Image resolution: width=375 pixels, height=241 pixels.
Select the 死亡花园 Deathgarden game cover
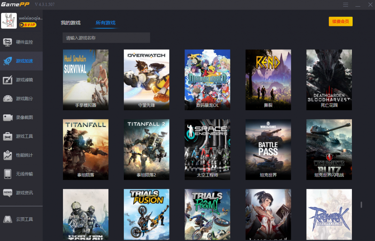tap(329, 80)
